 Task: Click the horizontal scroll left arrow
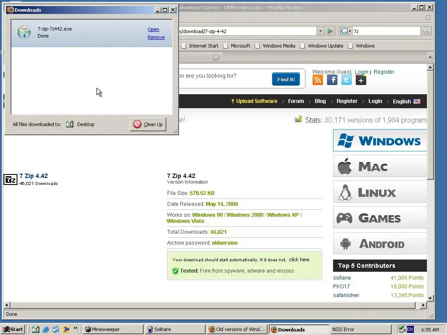(7, 305)
